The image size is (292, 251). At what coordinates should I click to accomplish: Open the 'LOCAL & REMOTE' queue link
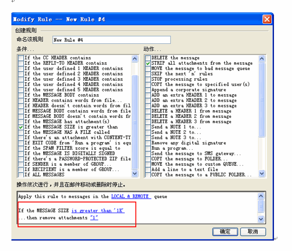131,196
